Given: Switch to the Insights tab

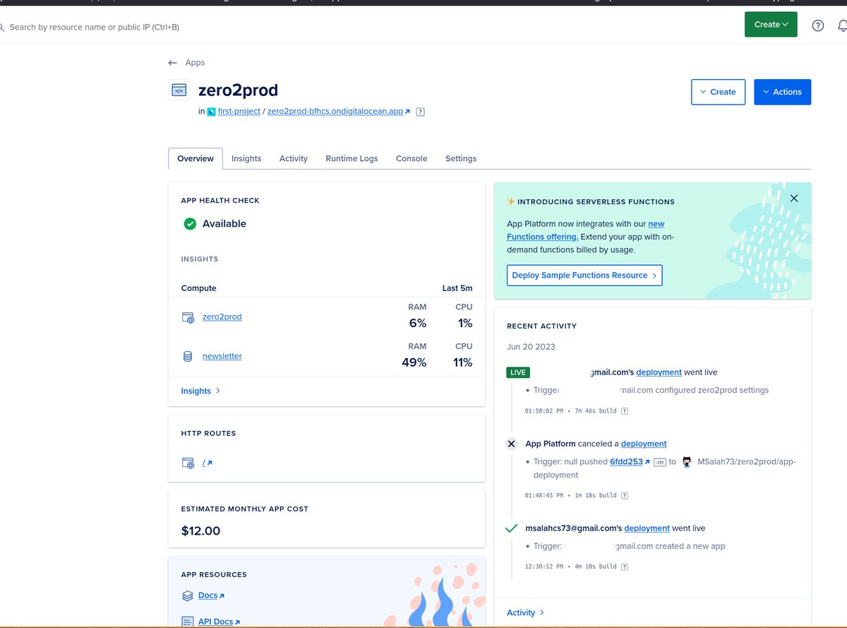Looking at the screenshot, I should (x=246, y=159).
